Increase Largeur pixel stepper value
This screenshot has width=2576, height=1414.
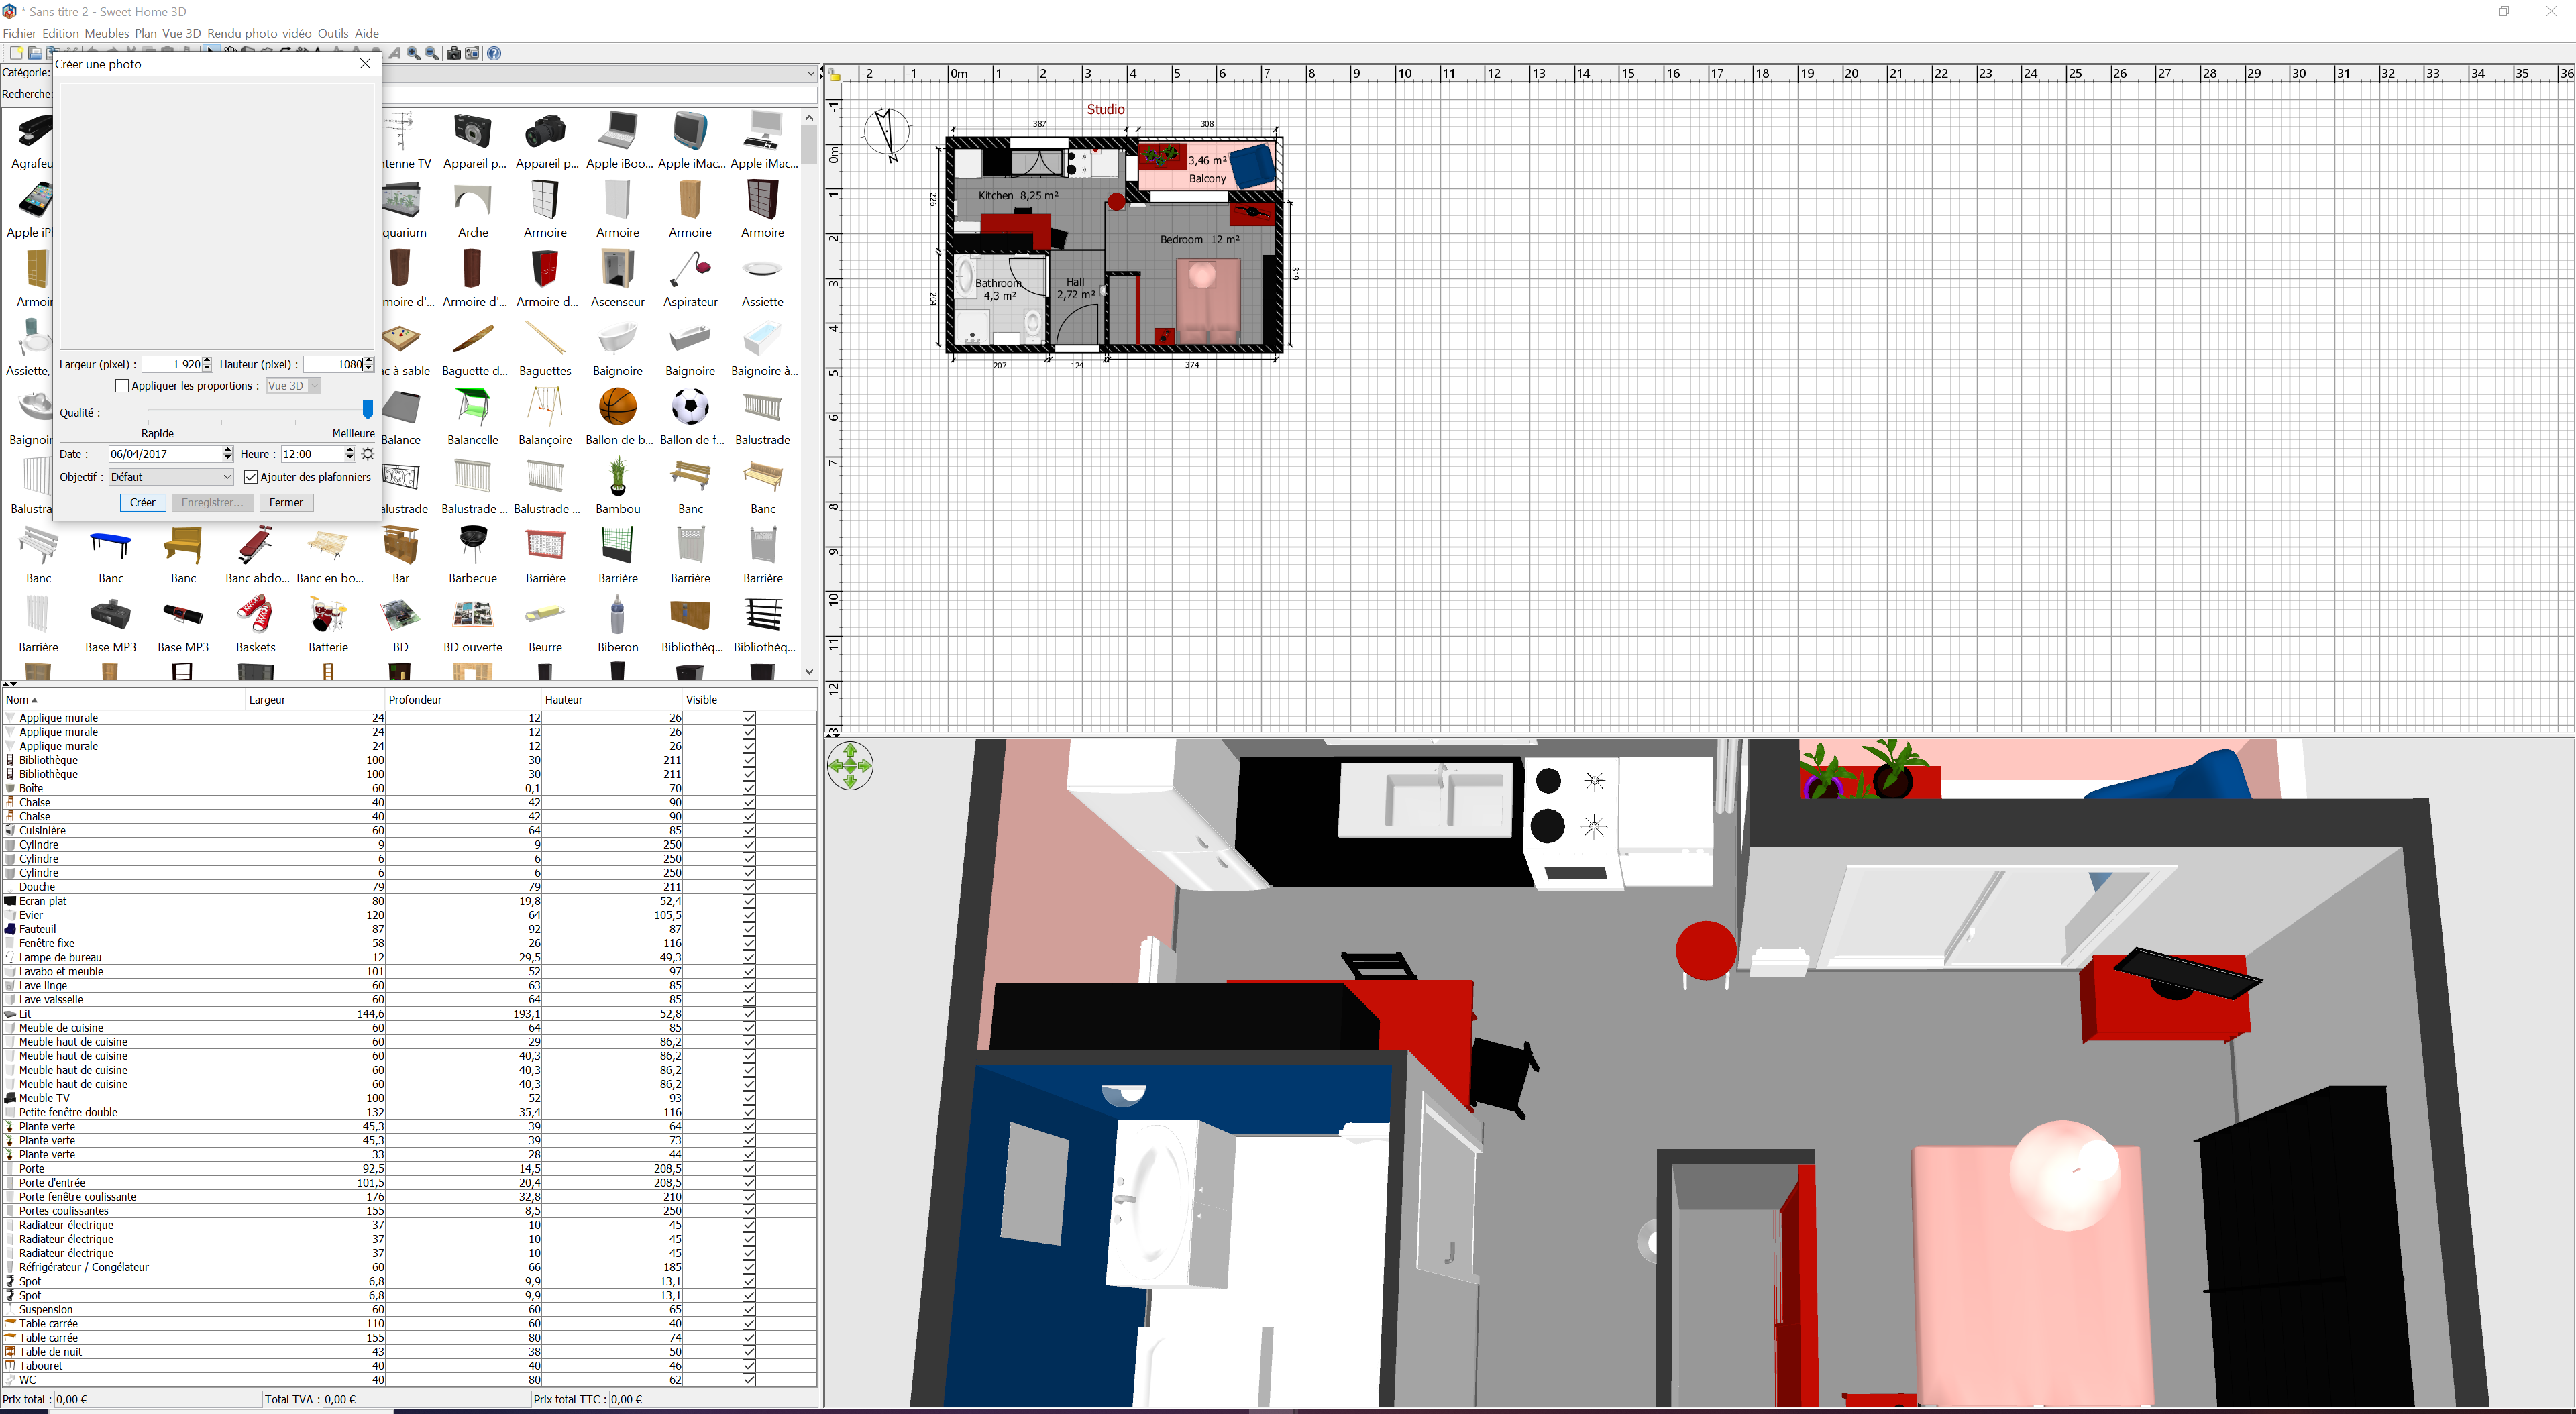208,360
